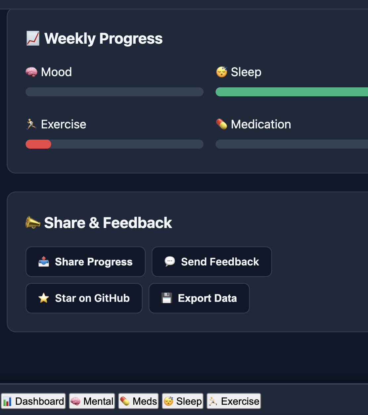Open the Mental tab
The image size is (368, 415).
tap(92, 401)
